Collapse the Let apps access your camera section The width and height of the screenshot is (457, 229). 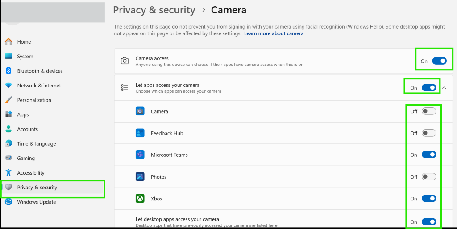pyautogui.click(x=444, y=88)
